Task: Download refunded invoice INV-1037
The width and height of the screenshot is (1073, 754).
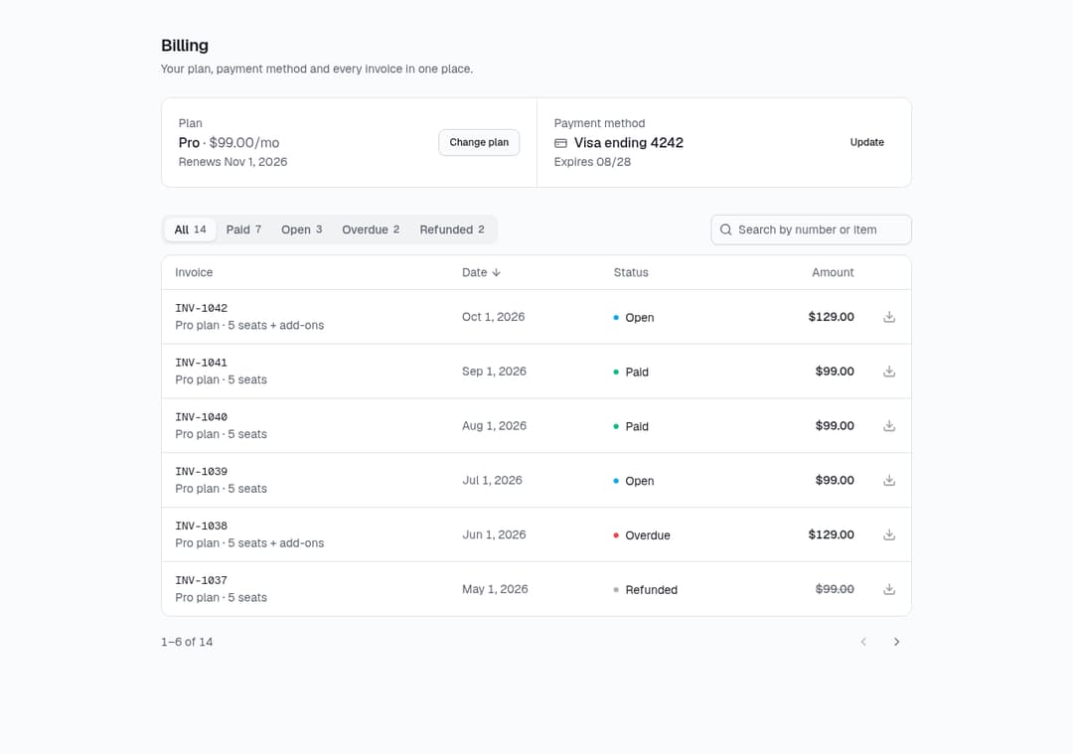Action: click(889, 589)
